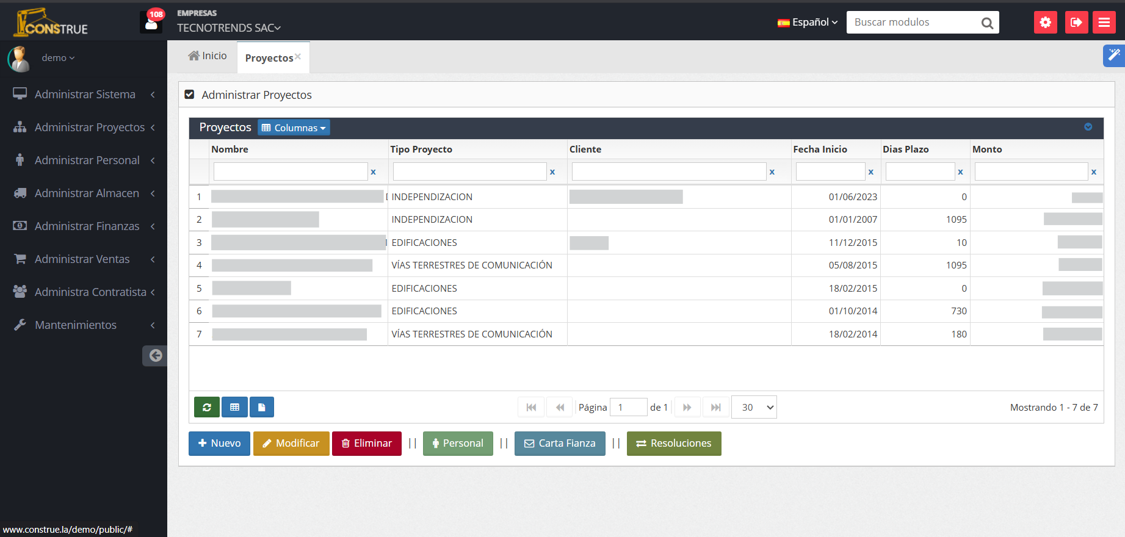1125x537 pixels.
Task: Open the Columnas dropdown
Action: point(294,128)
